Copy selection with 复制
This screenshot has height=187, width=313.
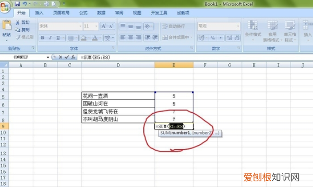click(22, 30)
